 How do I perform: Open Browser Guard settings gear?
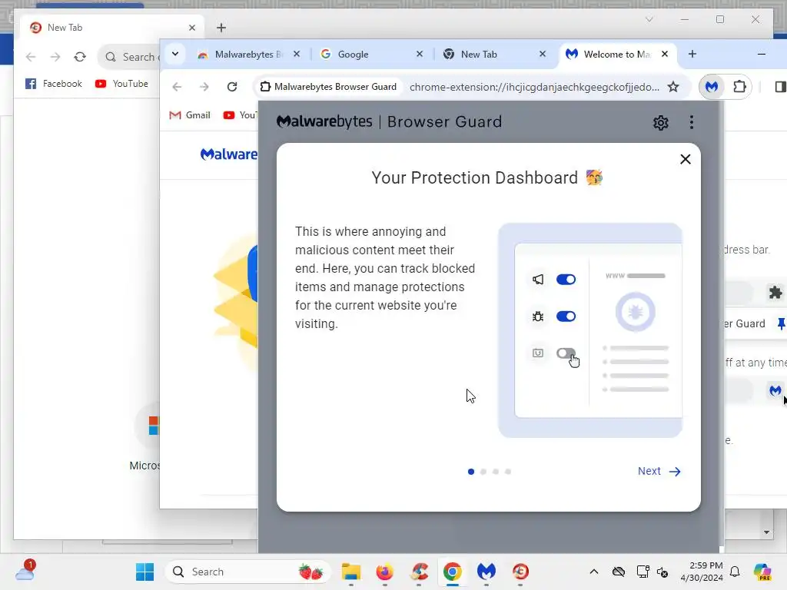[x=660, y=122]
